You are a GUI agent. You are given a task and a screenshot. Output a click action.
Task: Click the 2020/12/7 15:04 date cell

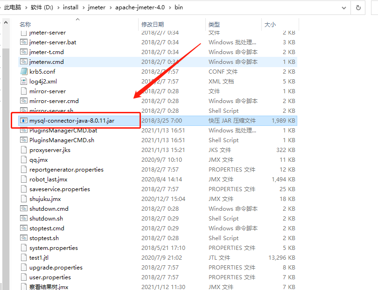tap(163, 199)
